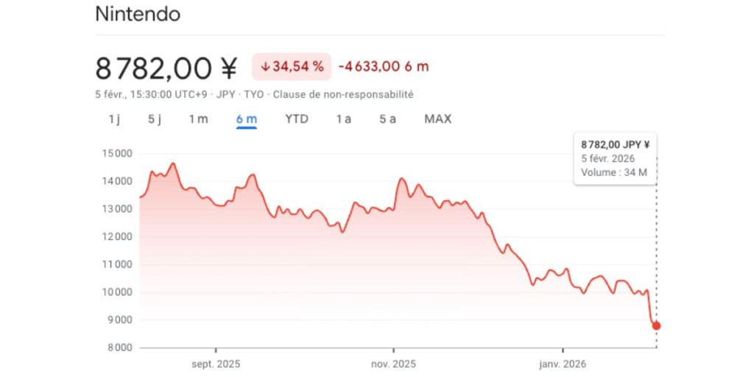Click the 15 000 y-axis label
This screenshot has width=754, height=377.
[x=116, y=153]
